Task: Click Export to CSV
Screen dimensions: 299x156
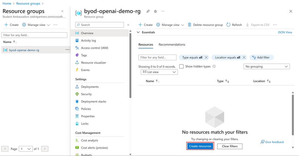Action: 258,25
